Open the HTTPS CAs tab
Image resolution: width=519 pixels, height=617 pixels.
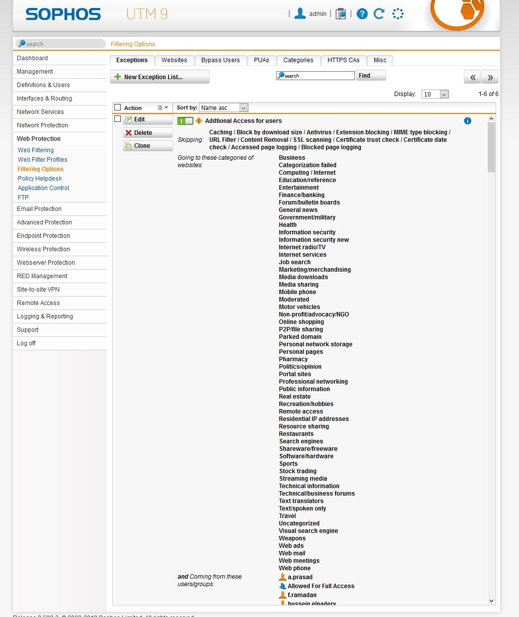(343, 60)
